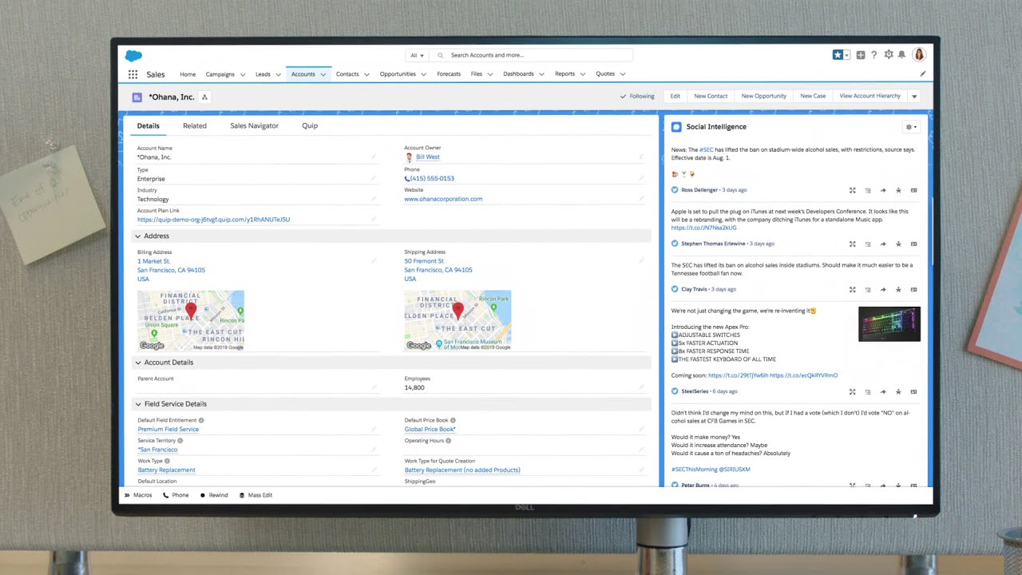
Task: Click View Account Hierarchy button
Action: (x=869, y=96)
